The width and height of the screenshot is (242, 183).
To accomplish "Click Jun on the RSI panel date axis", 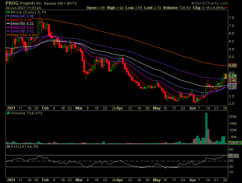I will pos(192,180).
